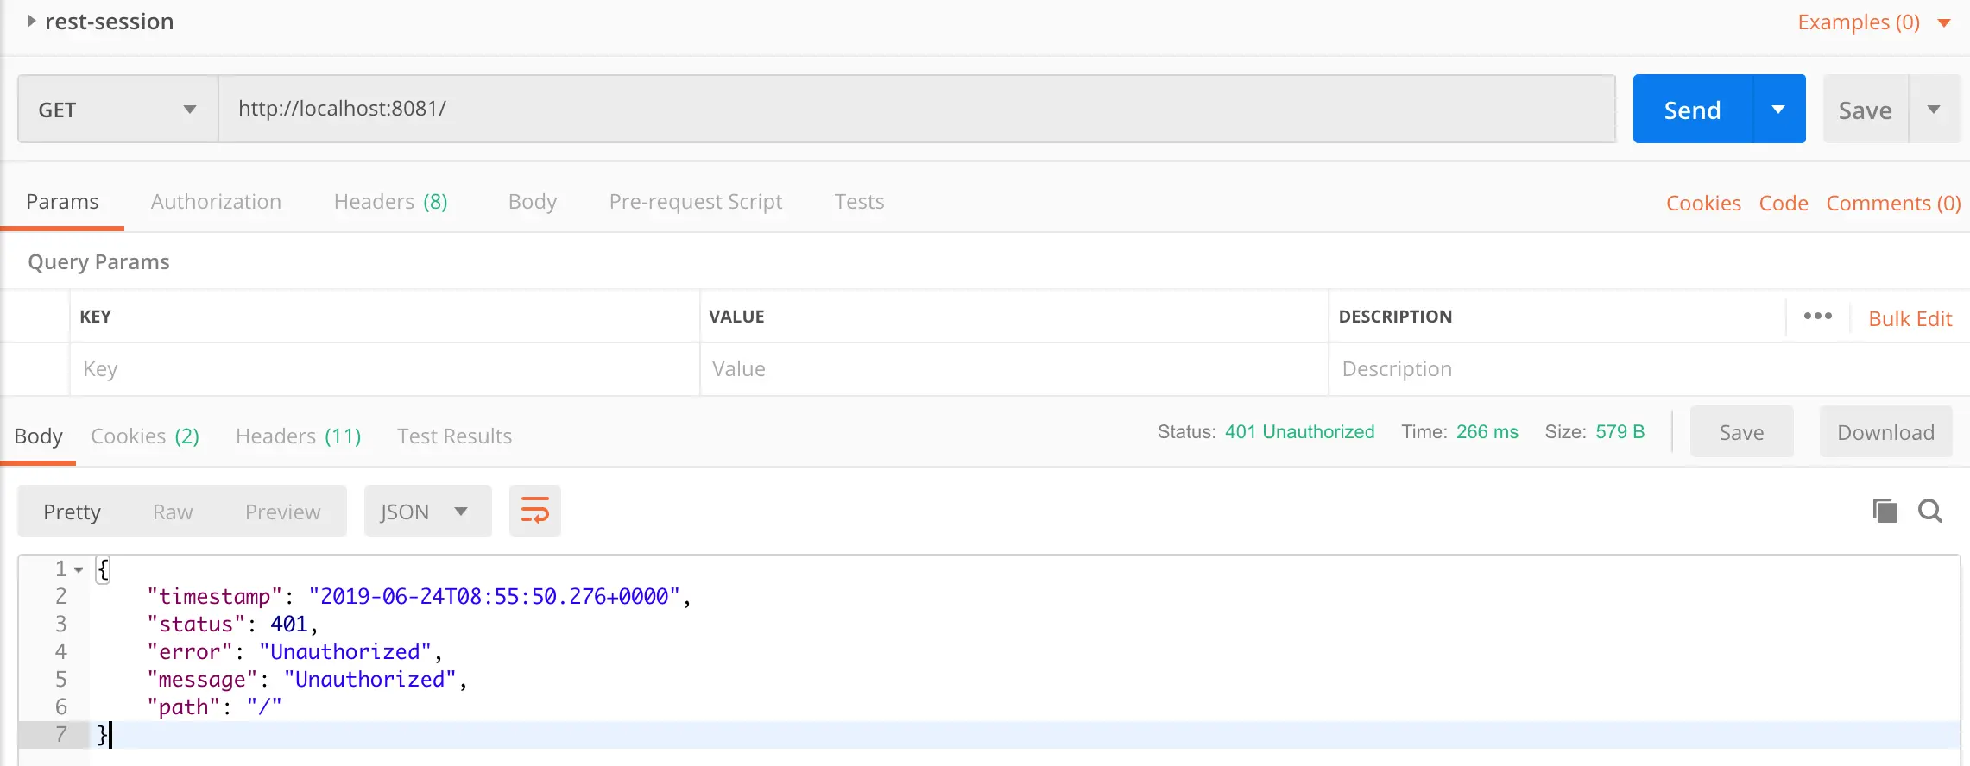
Task: Switch to Raw response view
Action: pyautogui.click(x=173, y=512)
